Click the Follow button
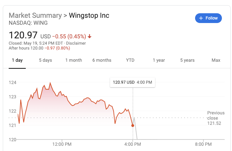 pos(208,18)
